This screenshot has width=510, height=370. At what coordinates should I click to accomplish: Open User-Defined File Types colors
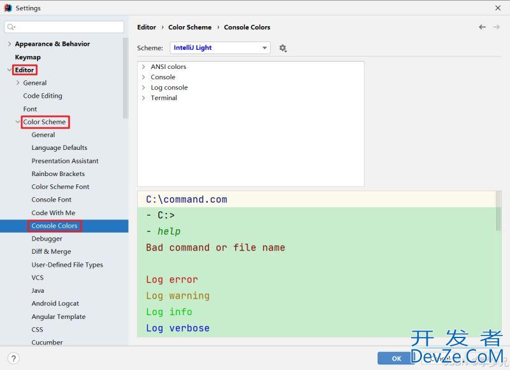coord(68,265)
